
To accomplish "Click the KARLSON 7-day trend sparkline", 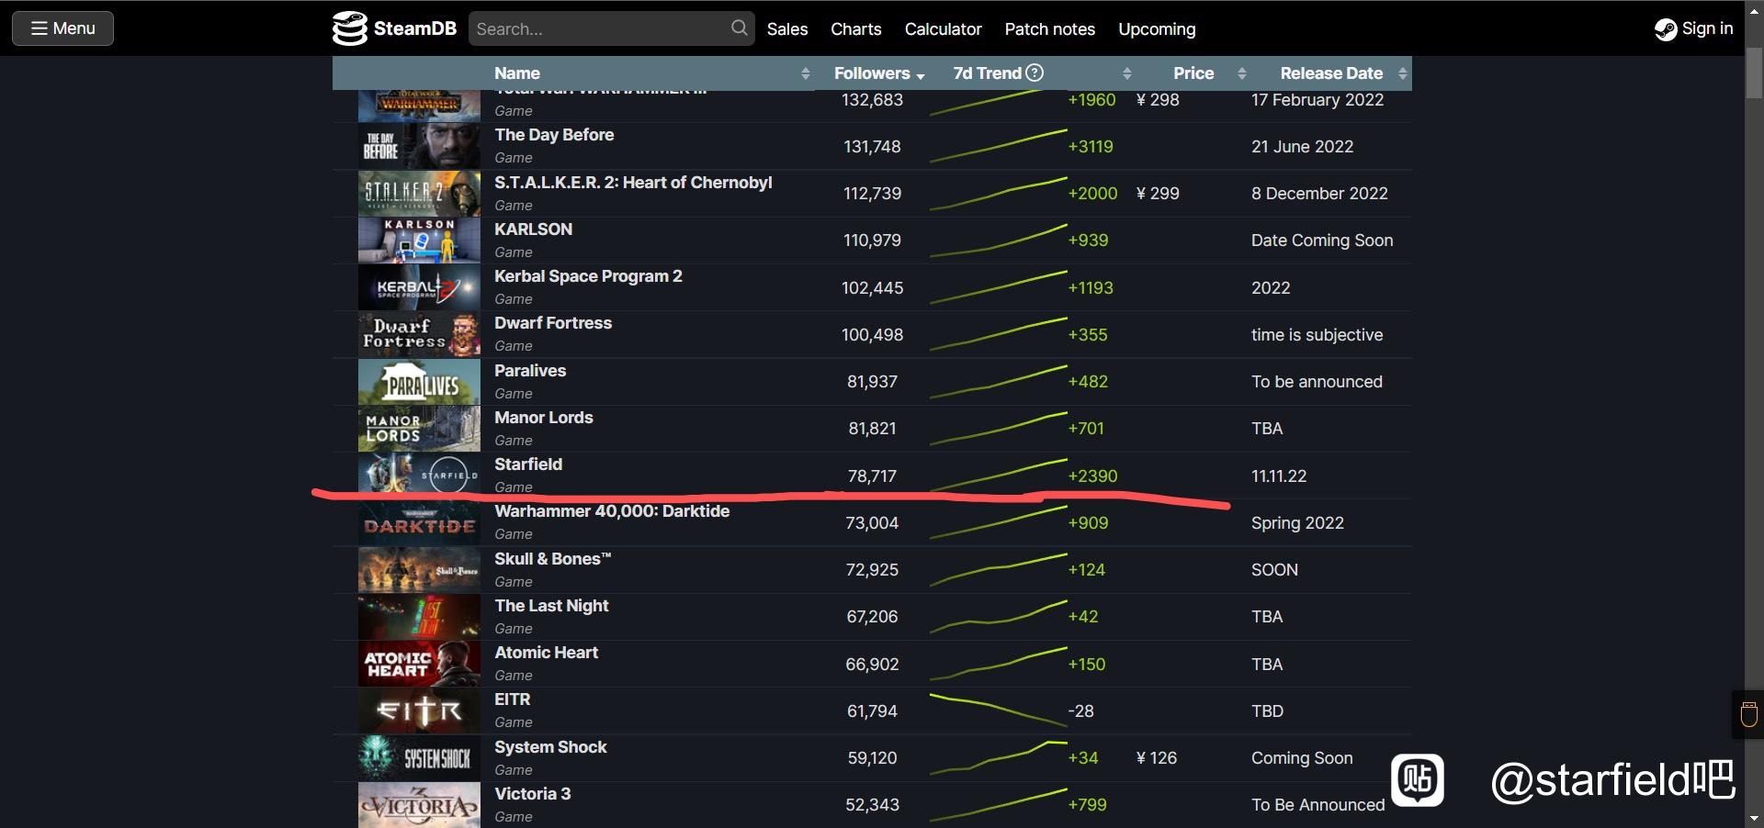I will point(998,241).
